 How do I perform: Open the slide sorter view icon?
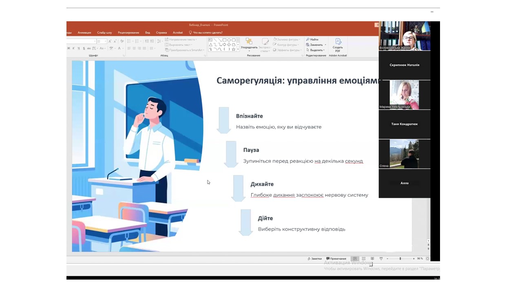363,259
